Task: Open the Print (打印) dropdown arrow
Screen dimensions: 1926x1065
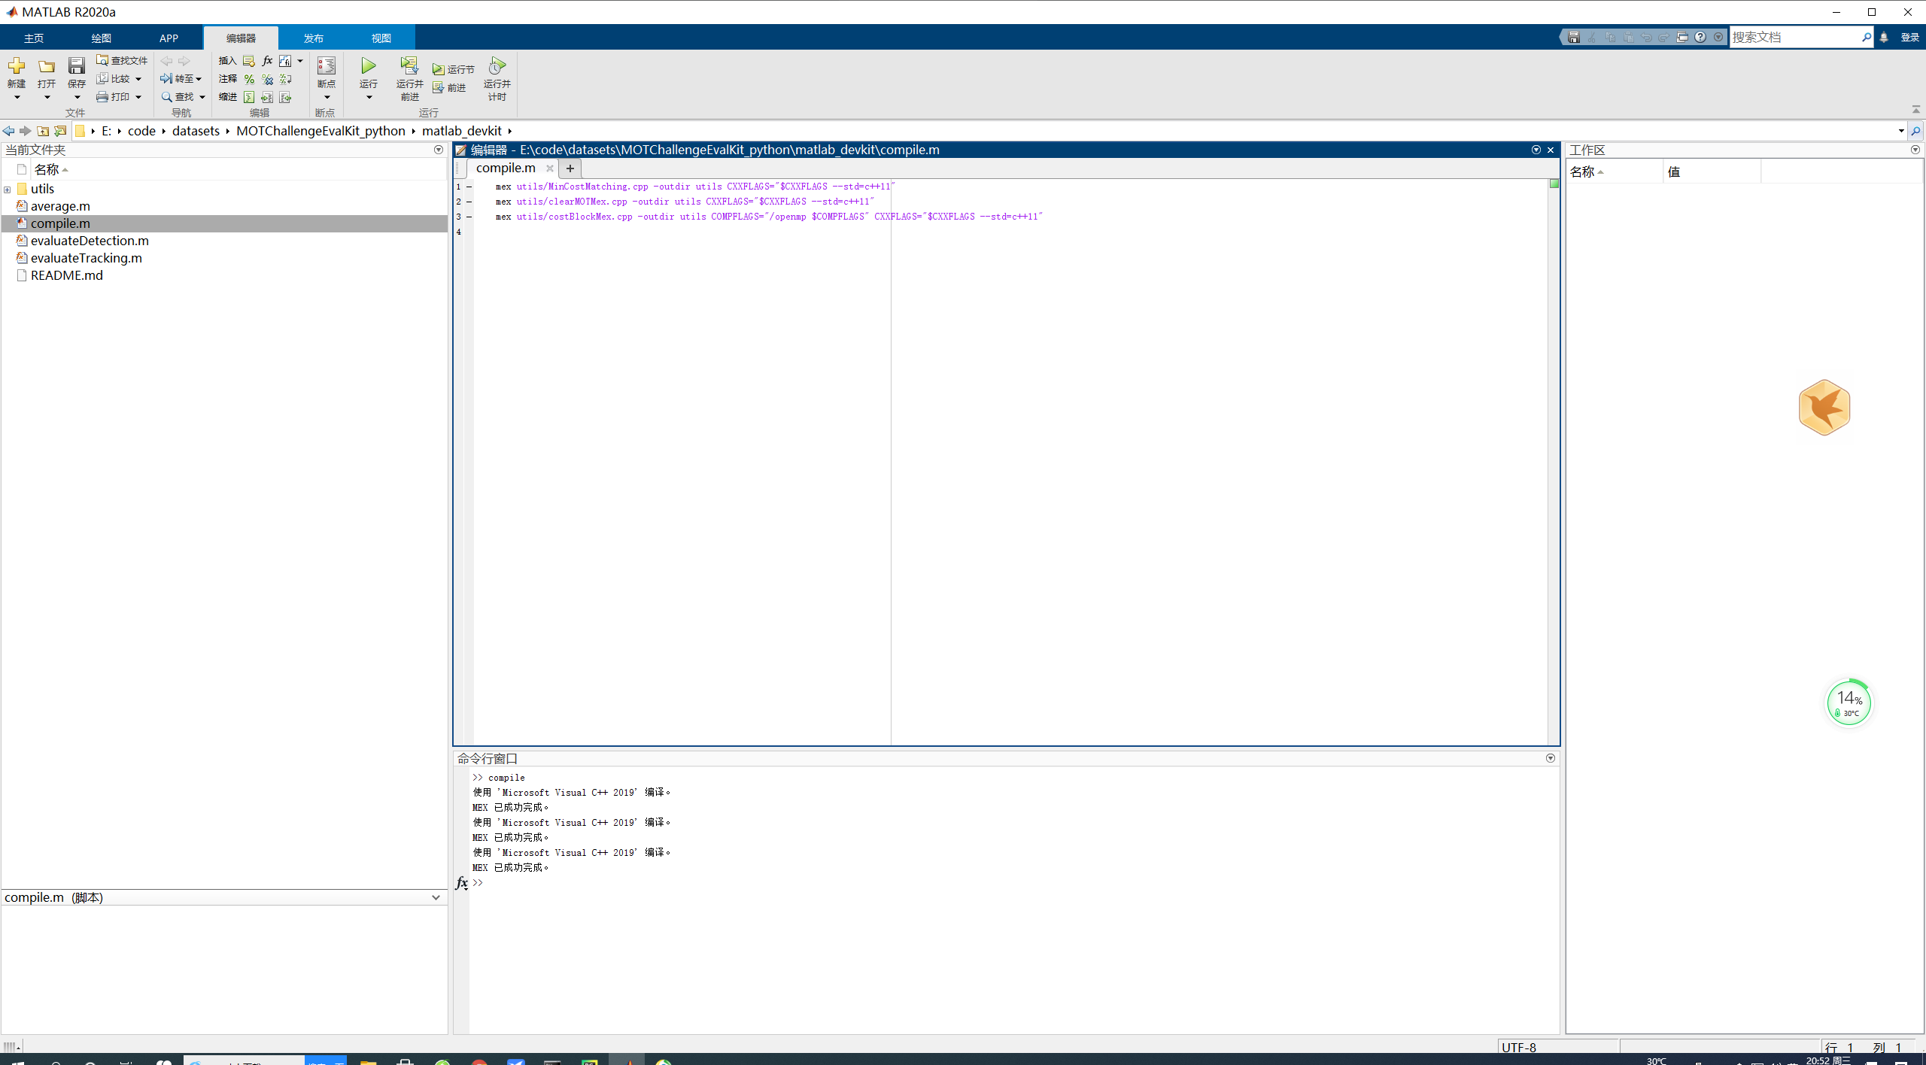Action: point(138,97)
